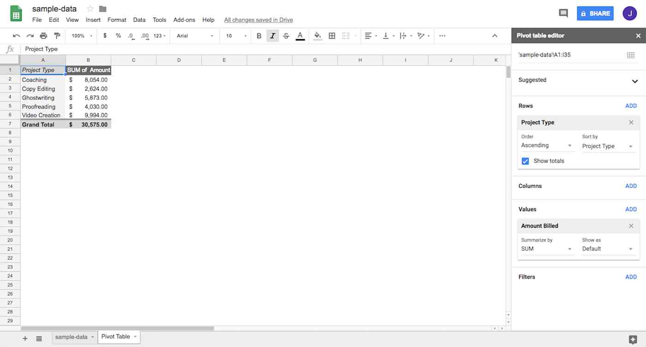The image size is (646, 347).
Task: Collapse the Suggested section
Action: coord(635,81)
